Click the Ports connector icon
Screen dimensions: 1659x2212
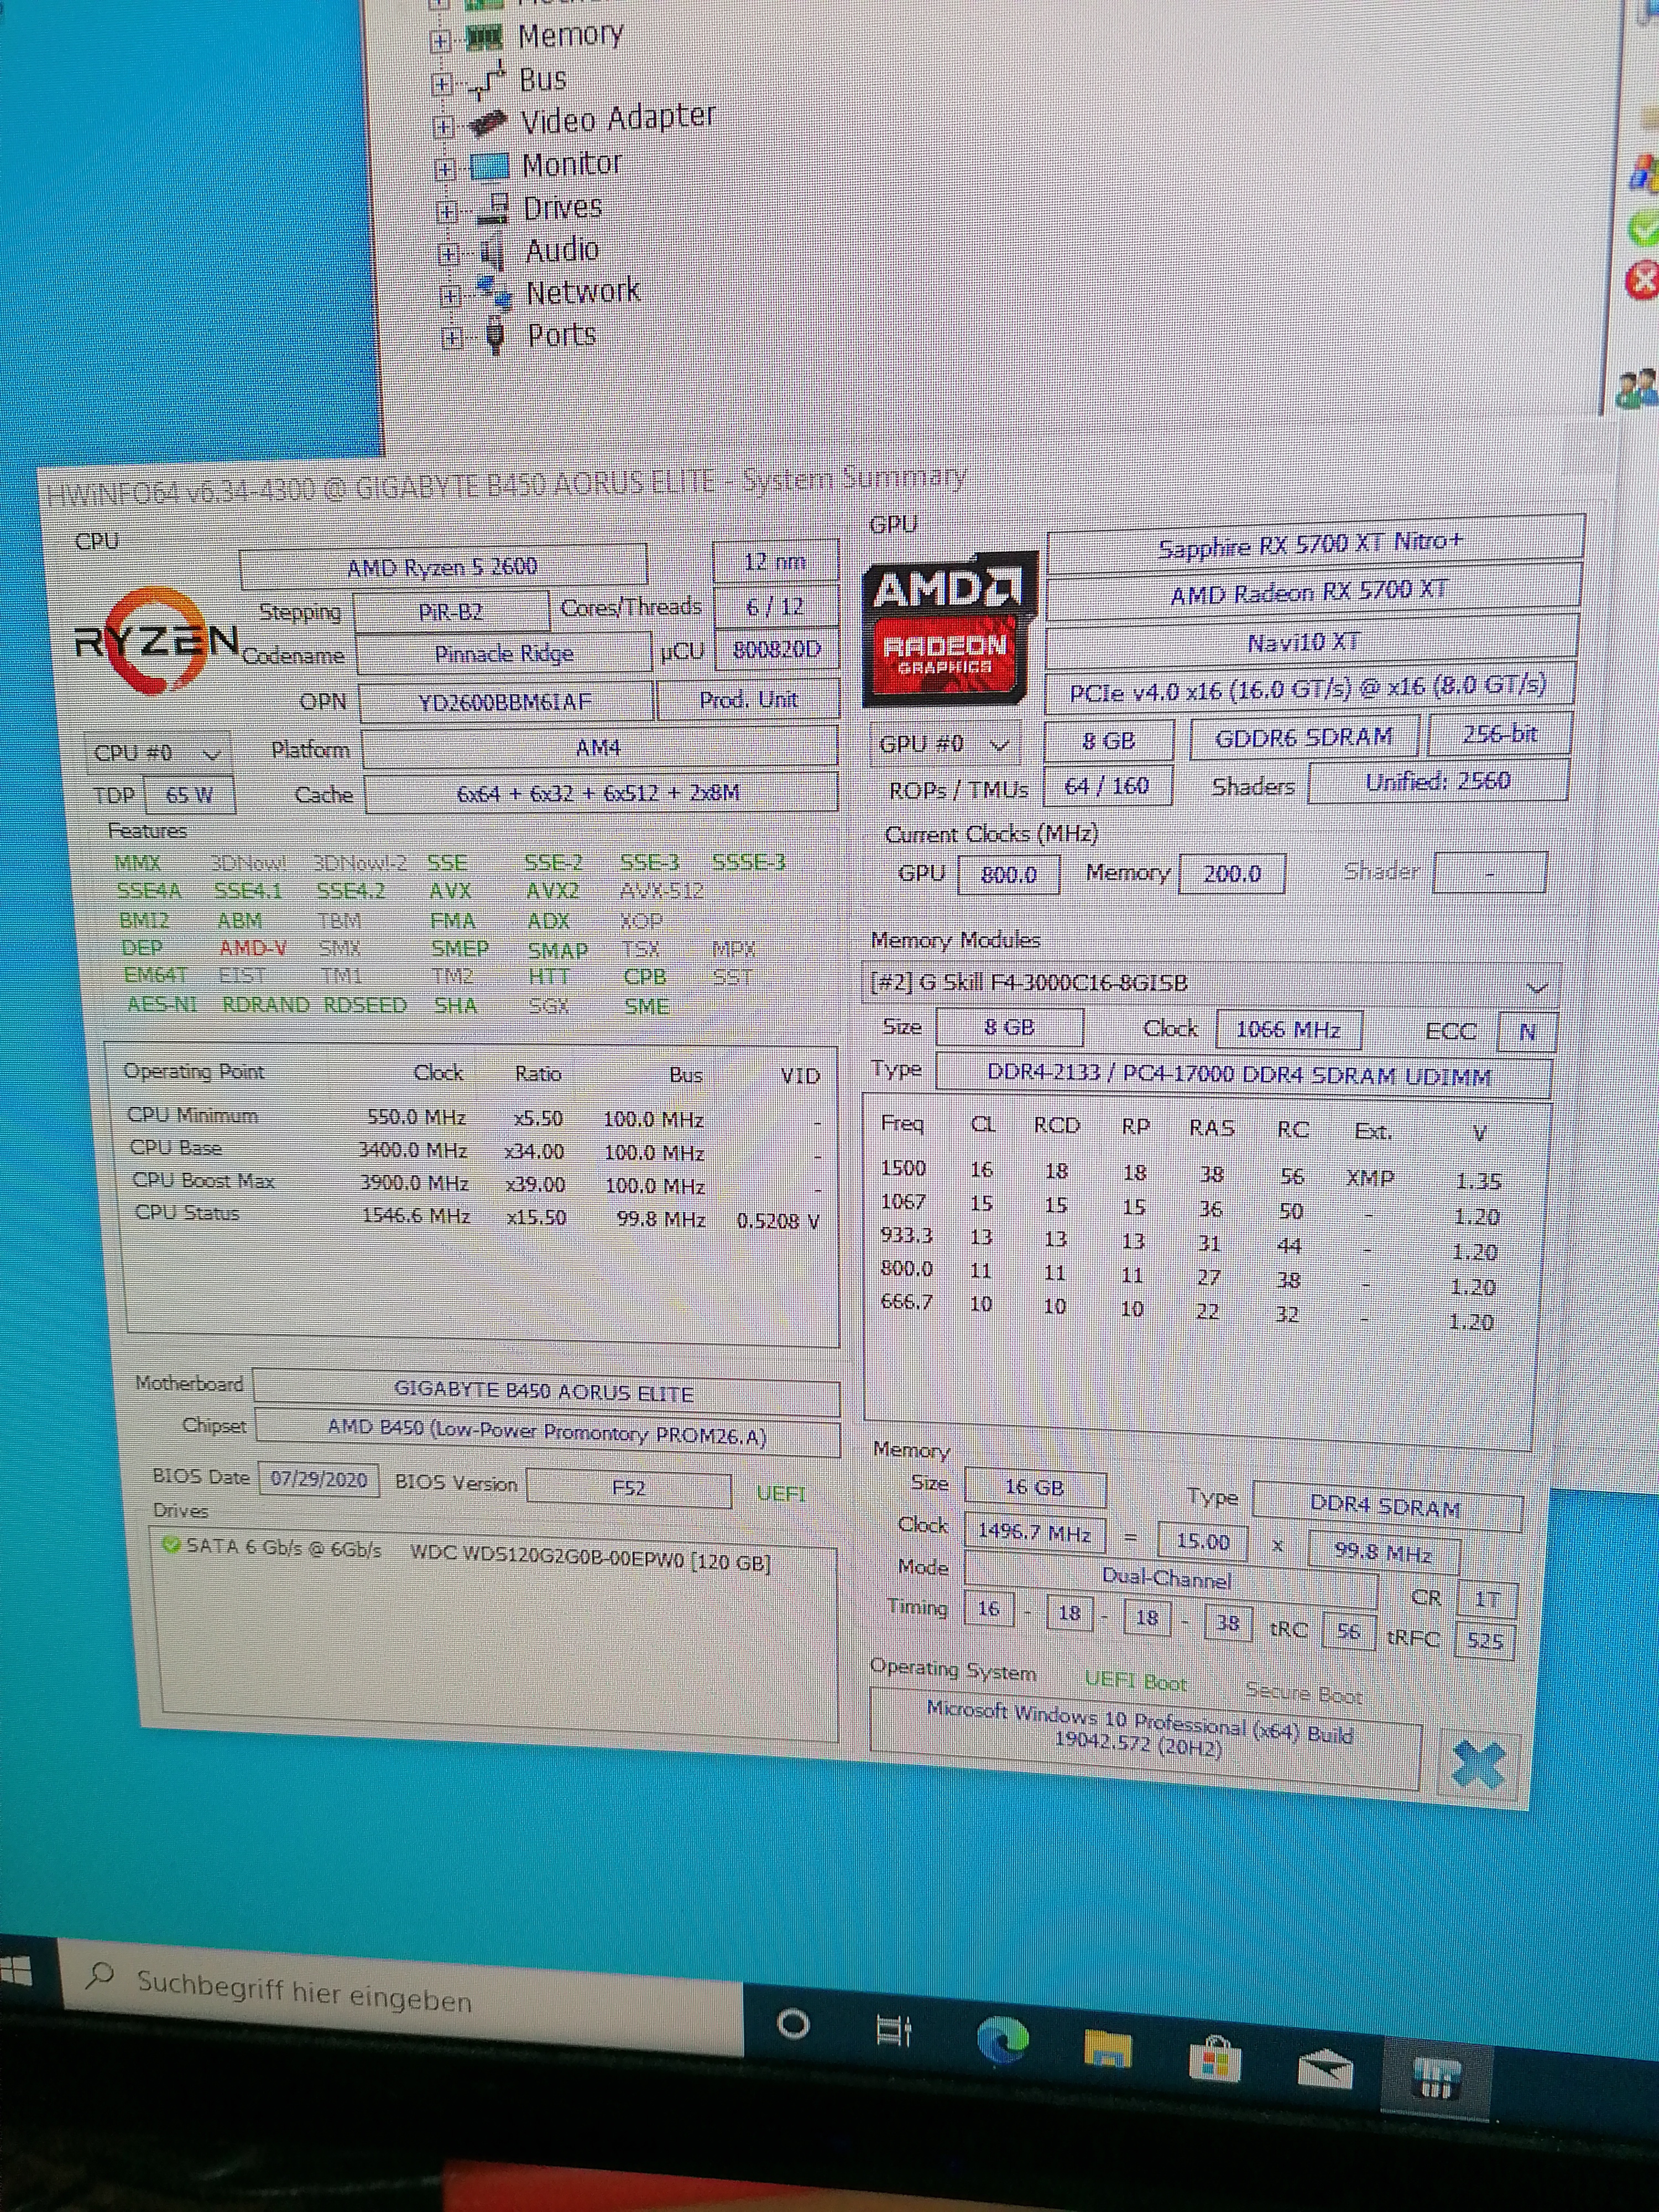point(495,335)
